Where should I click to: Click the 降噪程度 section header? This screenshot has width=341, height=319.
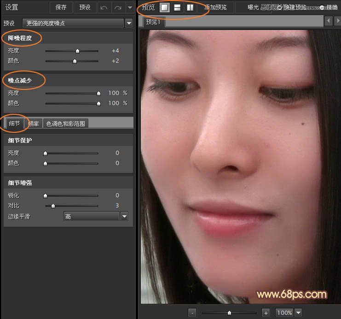click(20, 38)
